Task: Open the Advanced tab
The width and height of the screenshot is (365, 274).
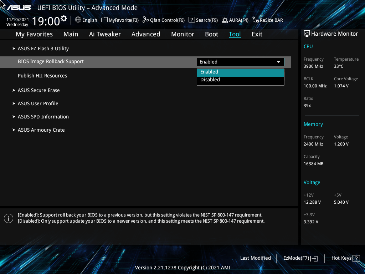Action: coord(146,34)
